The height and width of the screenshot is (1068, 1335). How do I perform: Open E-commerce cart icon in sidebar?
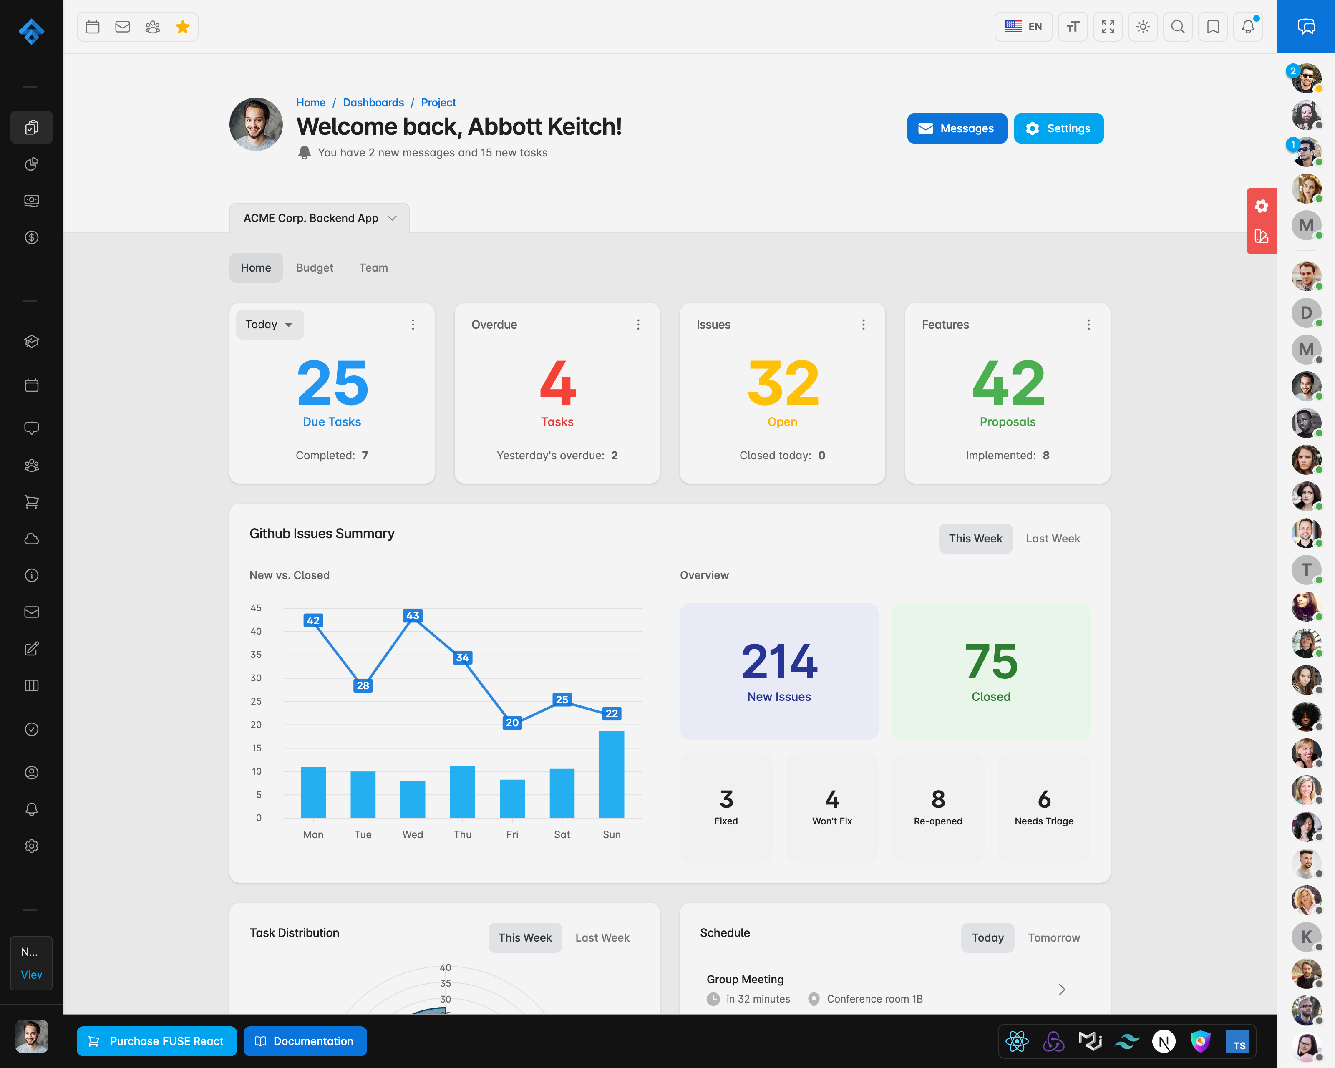(x=32, y=502)
